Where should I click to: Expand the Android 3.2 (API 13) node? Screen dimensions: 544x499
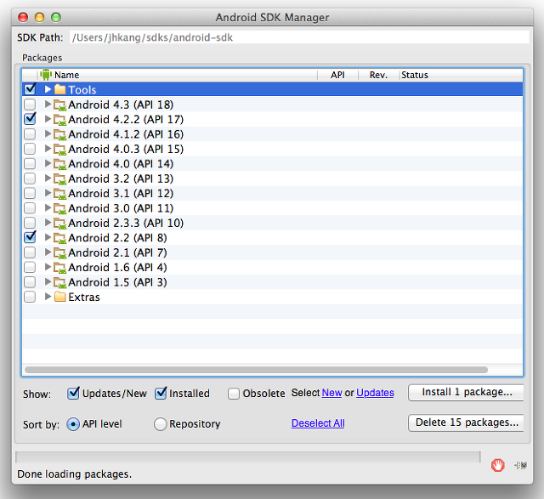pyautogui.click(x=48, y=179)
